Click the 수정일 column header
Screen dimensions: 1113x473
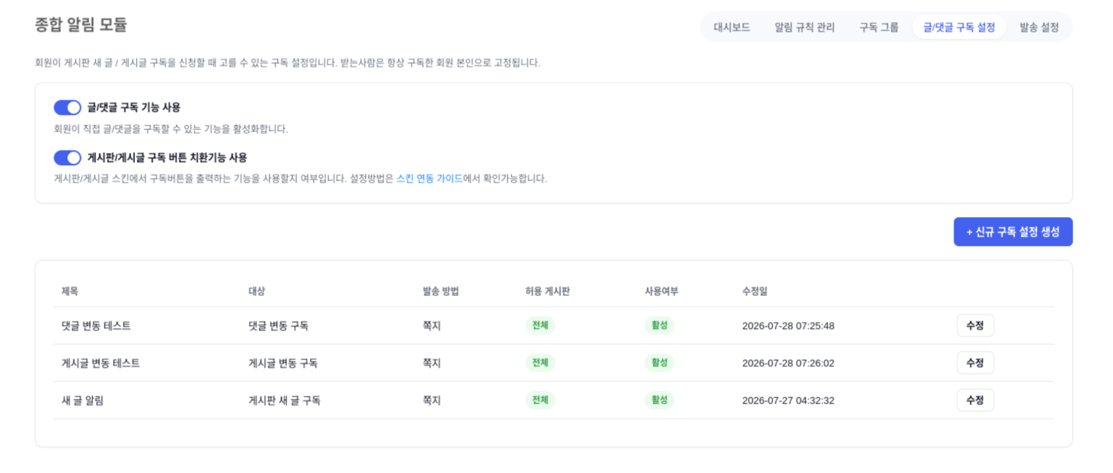pyautogui.click(x=755, y=291)
